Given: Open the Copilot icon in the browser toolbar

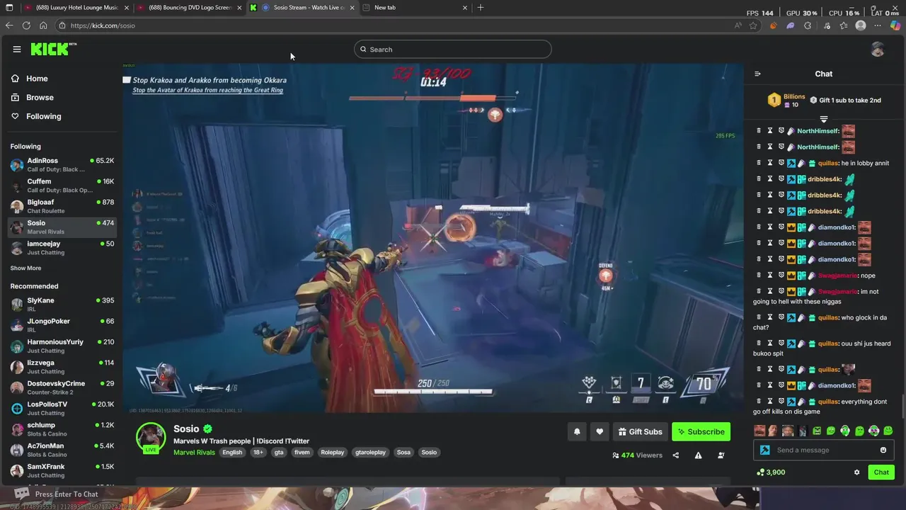Looking at the screenshot, I should click(895, 25).
